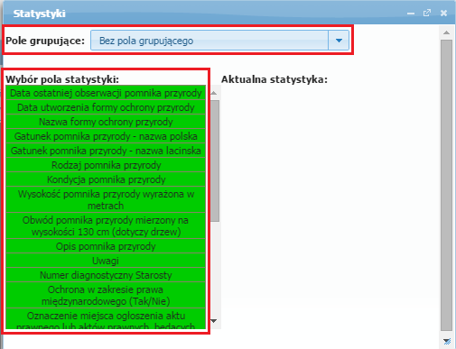
Task: Close the Statystyki window
Action: (x=443, y=13)
